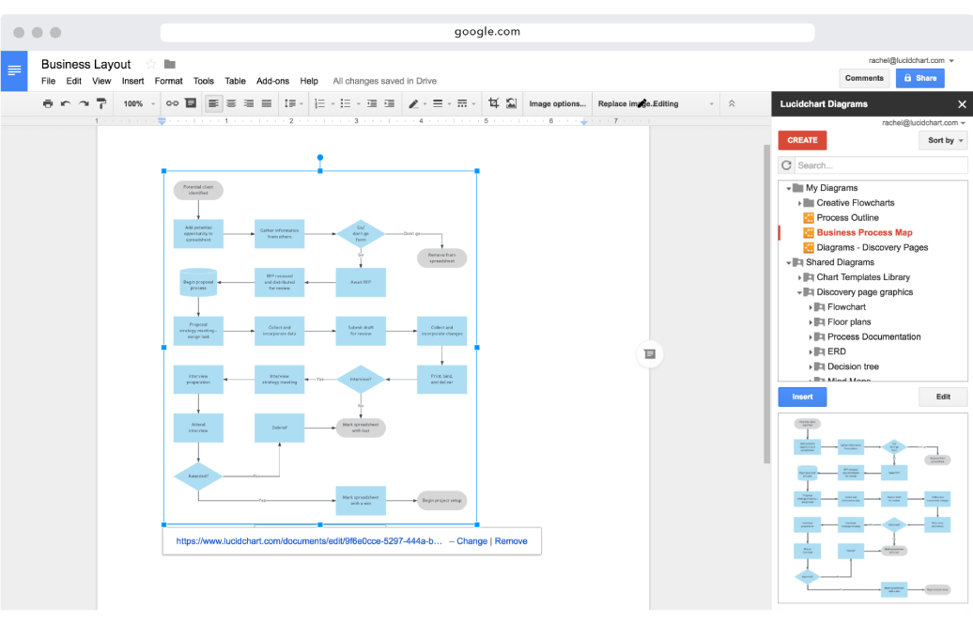Click the insert link icon
This screenshot has width=973, height=624.
(x=172, y=103)
